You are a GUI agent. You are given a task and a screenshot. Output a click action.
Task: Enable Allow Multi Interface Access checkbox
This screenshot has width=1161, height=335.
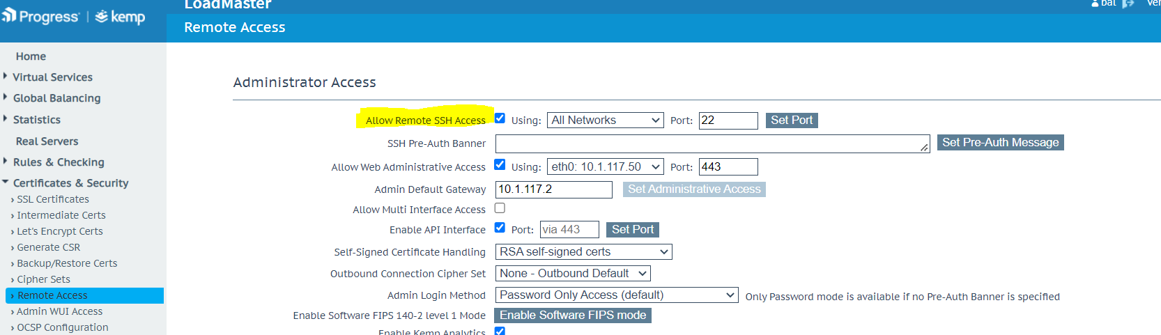[x=500, y=208]
